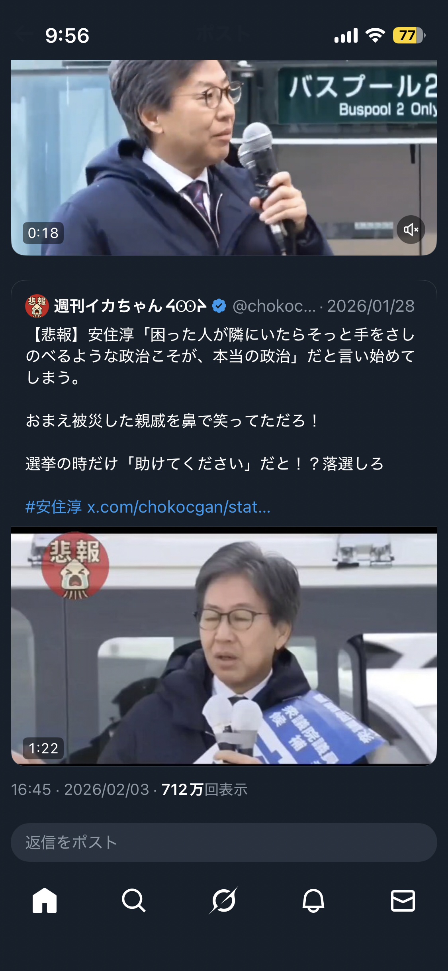Tap the @chokoc... handle
Screen dimensions: 448x971
point(274,306)
